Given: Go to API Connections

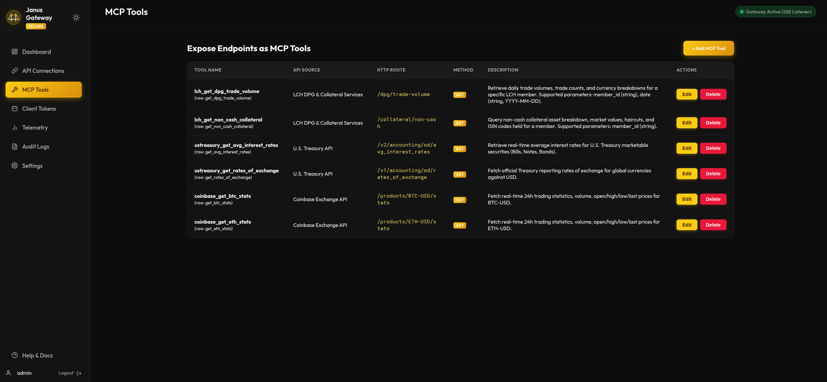Looking at the screenshot, I should [x=44, y=71].
